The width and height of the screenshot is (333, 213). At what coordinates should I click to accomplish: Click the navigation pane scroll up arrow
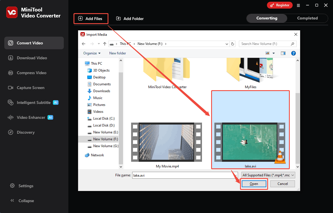coord(121,61)
